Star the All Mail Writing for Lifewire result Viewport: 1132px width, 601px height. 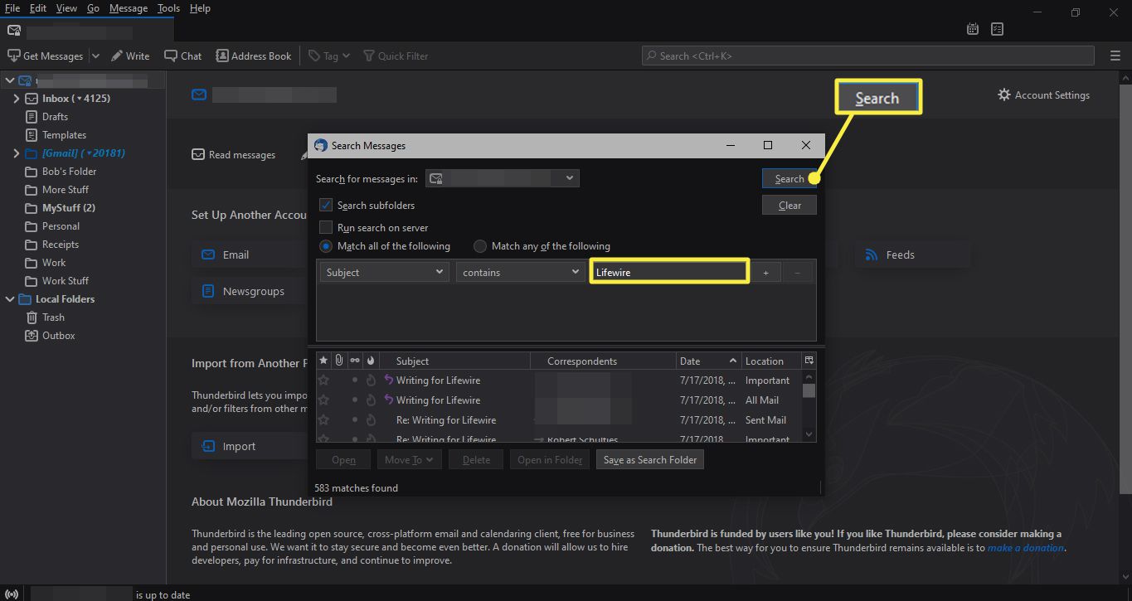pos(323,400)
